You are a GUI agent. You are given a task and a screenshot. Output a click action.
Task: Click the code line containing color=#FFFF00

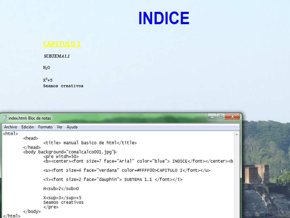(126, 170)
